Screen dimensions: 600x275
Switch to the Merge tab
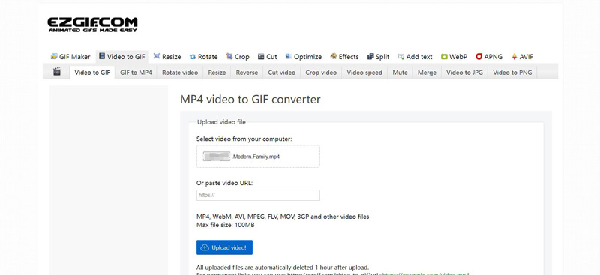point(427,72)
